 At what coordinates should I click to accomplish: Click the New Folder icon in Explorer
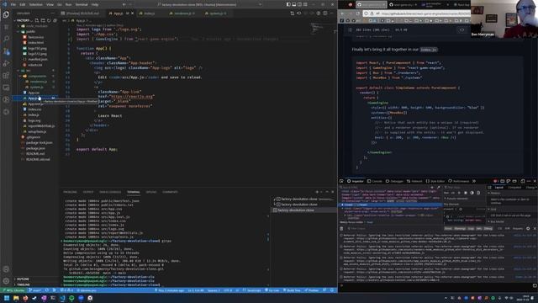pos(43,20)
